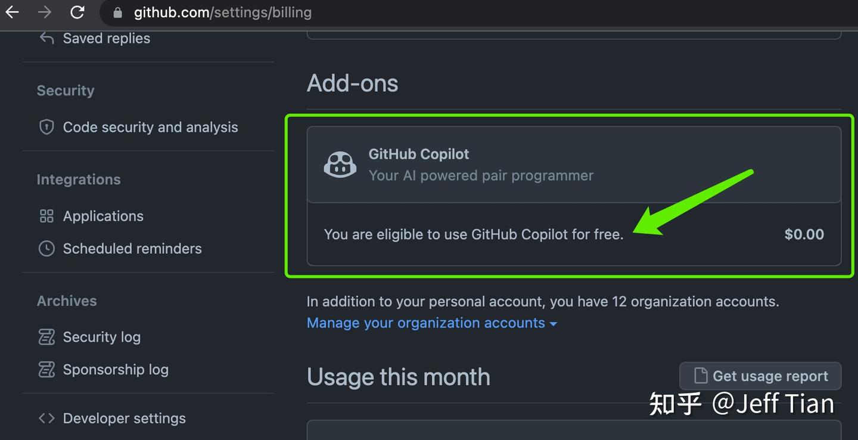Go to Developer settings
858x440 pixels.
tap(124, 419)
